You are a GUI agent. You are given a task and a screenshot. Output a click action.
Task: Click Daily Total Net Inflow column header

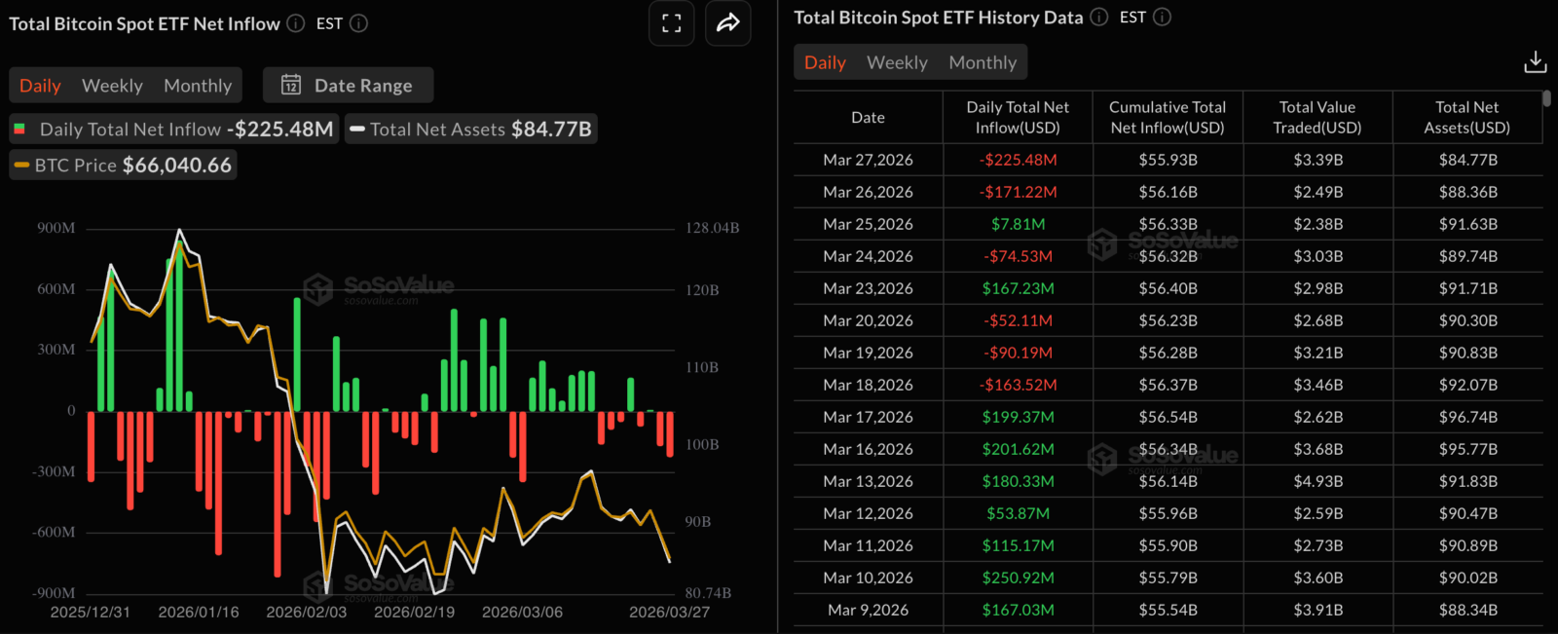pos(1018,117)
